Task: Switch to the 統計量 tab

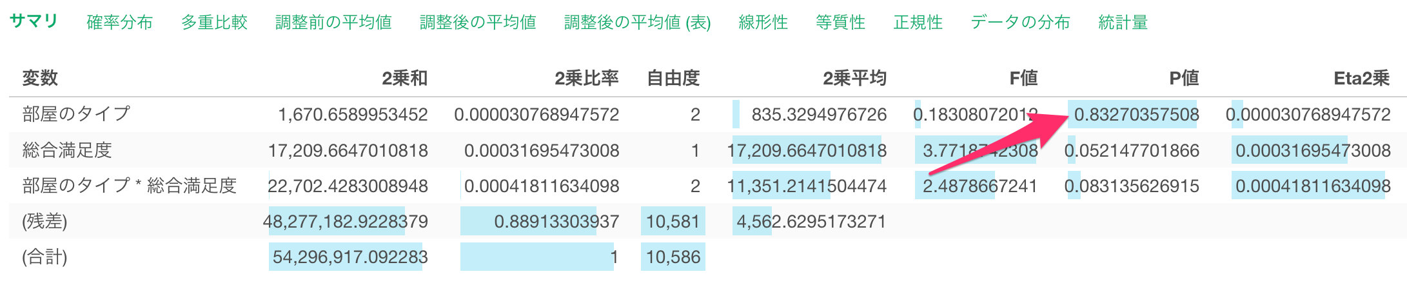Action: click(x=1123, y=23)
